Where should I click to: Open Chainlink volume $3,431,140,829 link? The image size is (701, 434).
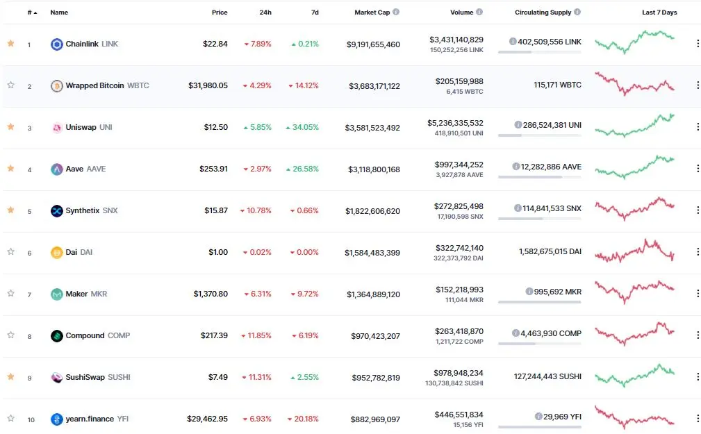pyautogui.click(x=456, y=40)
